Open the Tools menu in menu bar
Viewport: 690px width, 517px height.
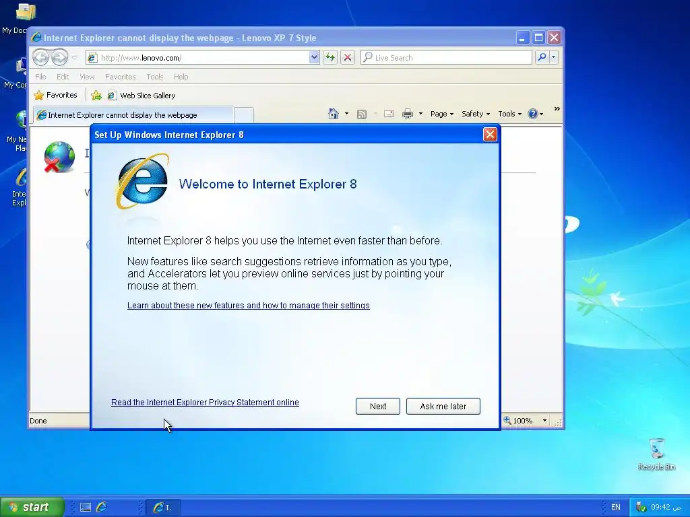click(x=155, y=77)
